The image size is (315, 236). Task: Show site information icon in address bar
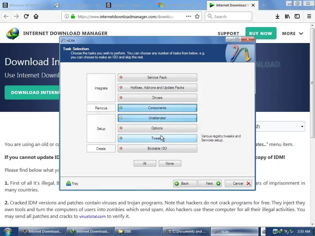67,17
